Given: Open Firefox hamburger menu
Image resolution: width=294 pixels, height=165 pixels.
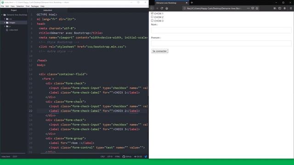Looking at the screenshot, I should pos(291,8).
